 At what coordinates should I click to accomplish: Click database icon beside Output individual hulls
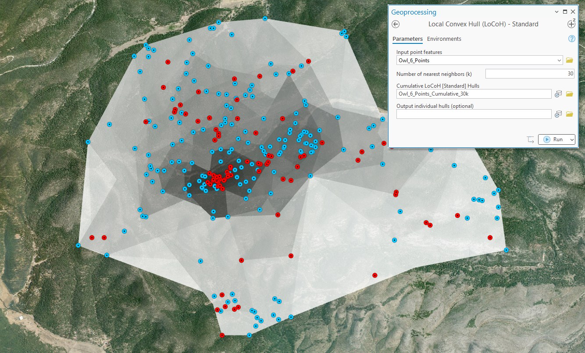[558, 114]
